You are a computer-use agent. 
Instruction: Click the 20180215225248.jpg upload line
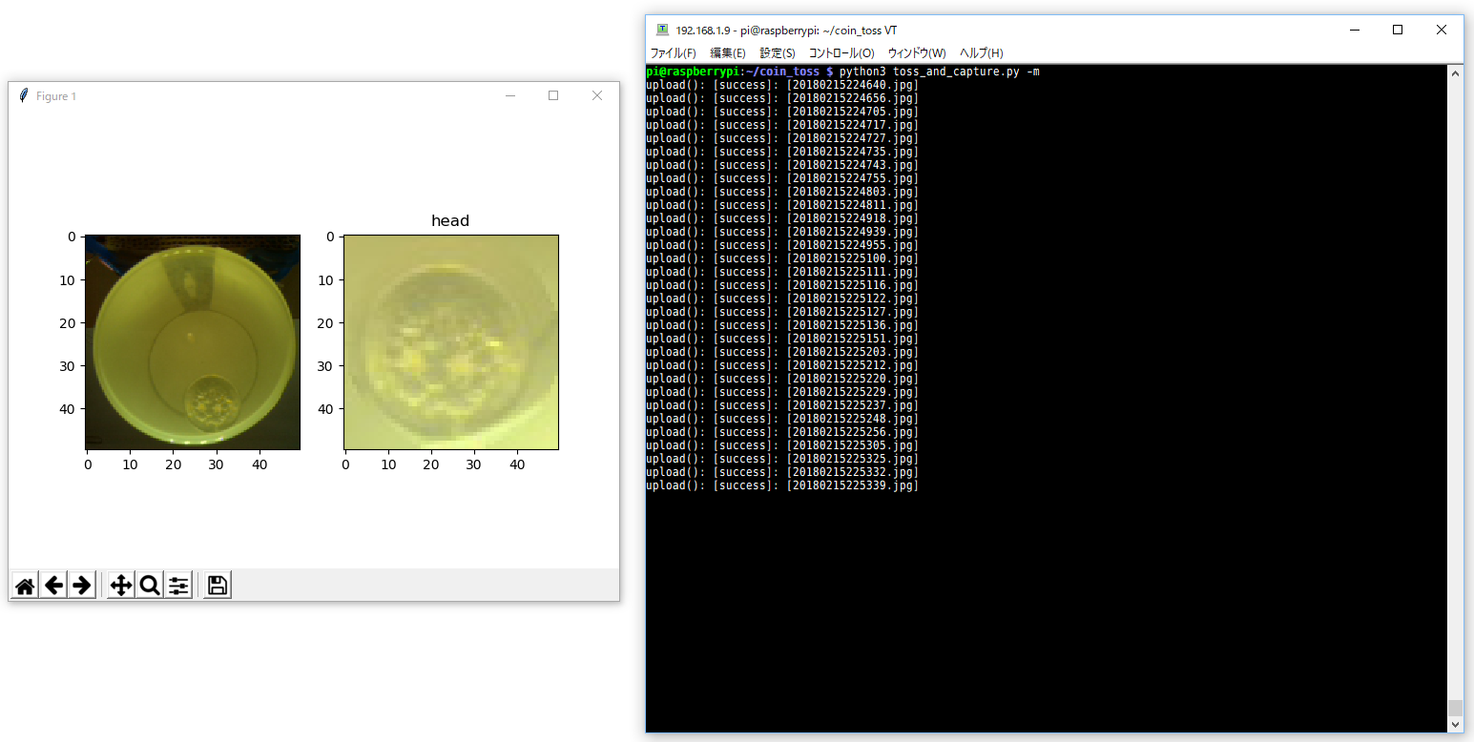[x=782, y=419]
